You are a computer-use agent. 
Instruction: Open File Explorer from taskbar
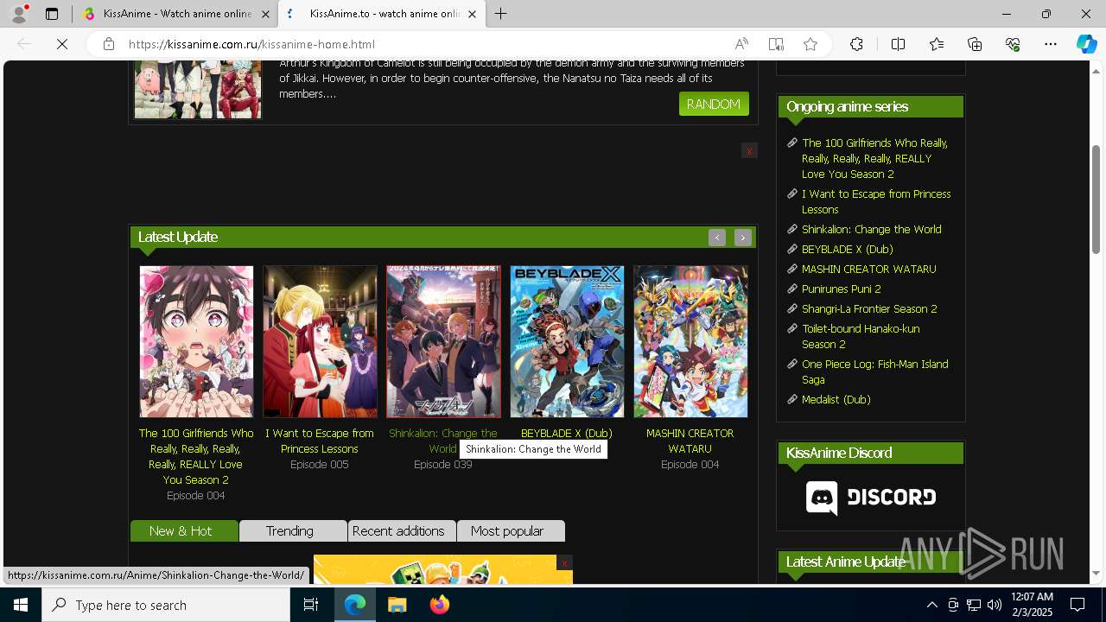[397, 605]
